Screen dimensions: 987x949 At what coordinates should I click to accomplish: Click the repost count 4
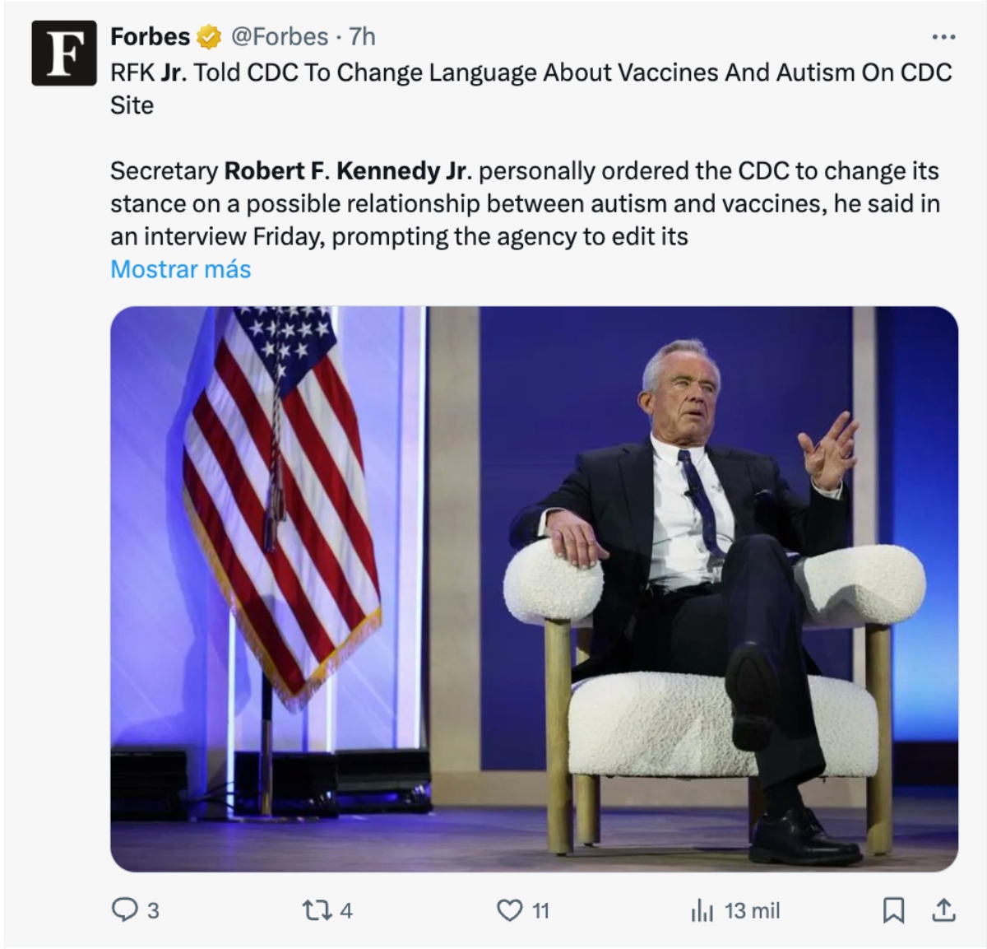pyautogui.click(x=346, y=911)
